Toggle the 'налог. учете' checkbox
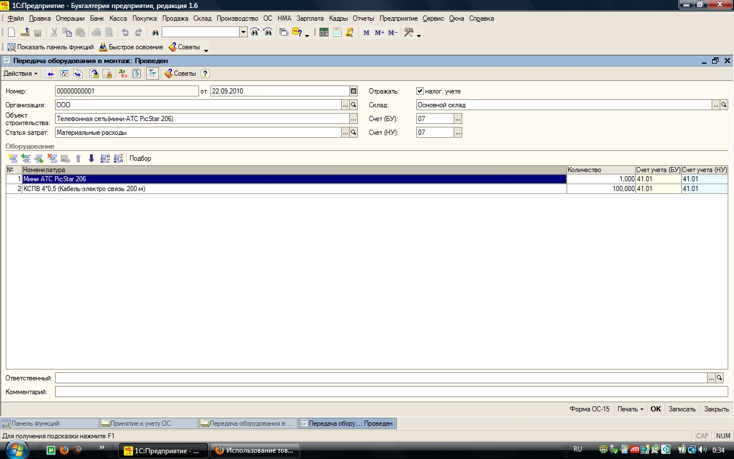734x459 pixels. tap(420, 91)
